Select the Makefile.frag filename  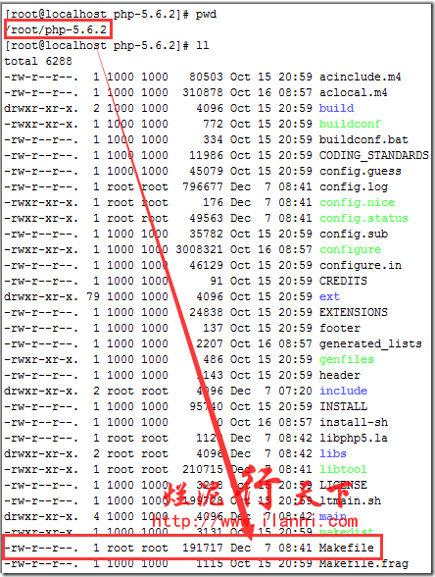tap(363, 563)
